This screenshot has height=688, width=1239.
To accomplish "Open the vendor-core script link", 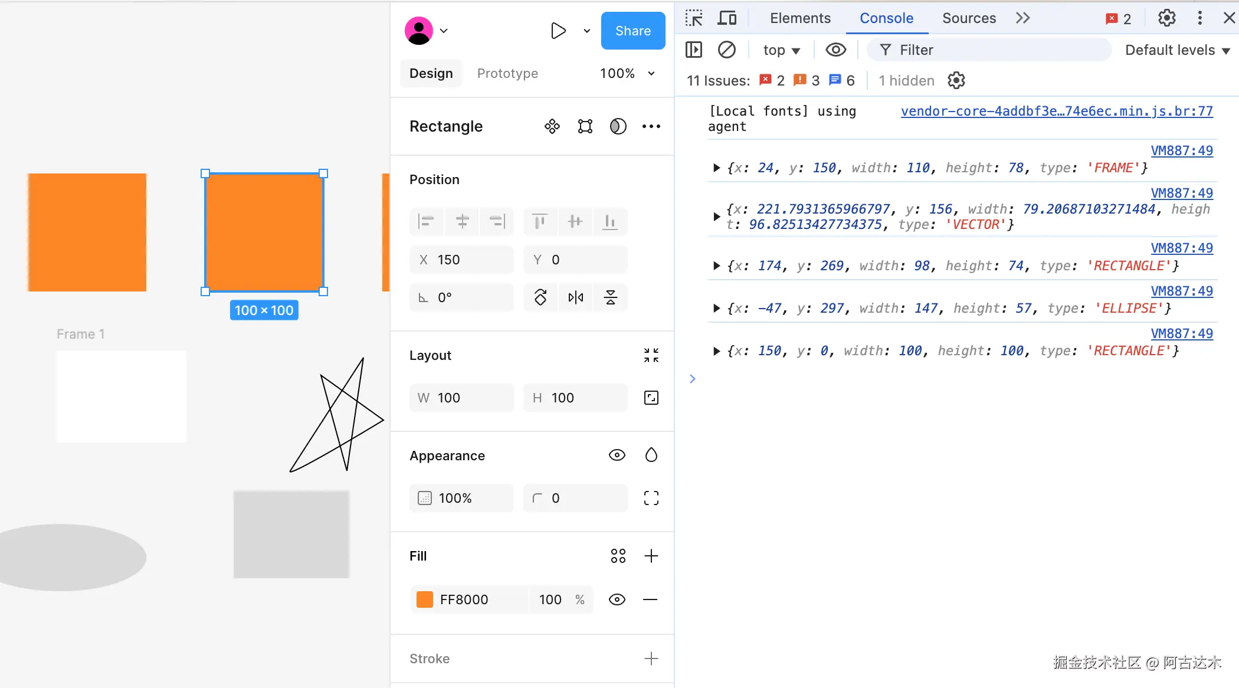I will click(x=1056, y=111).
